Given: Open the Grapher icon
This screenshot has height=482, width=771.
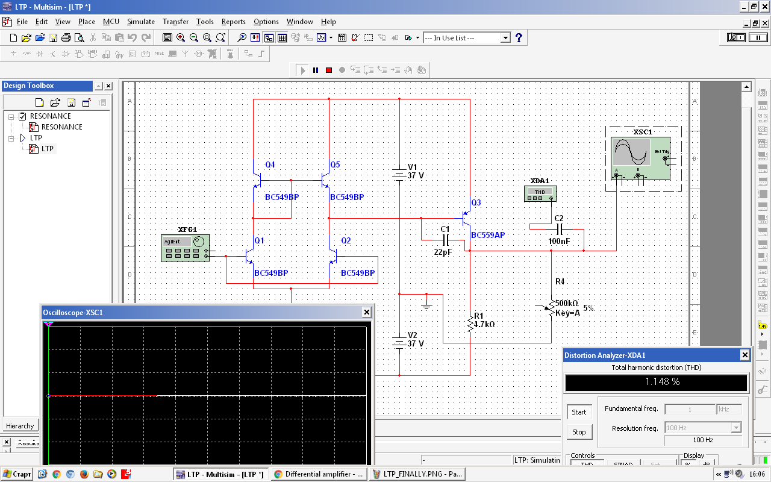Looking at the screenshot, I should tap(322, 37).
